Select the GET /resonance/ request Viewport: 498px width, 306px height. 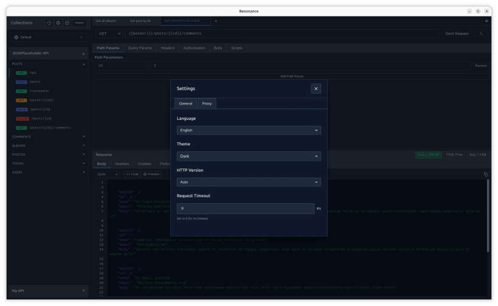pyautogui.click(x=48, y=91)
